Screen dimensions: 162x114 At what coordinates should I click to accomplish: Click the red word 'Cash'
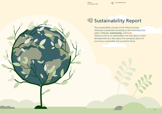coord(129,33)
